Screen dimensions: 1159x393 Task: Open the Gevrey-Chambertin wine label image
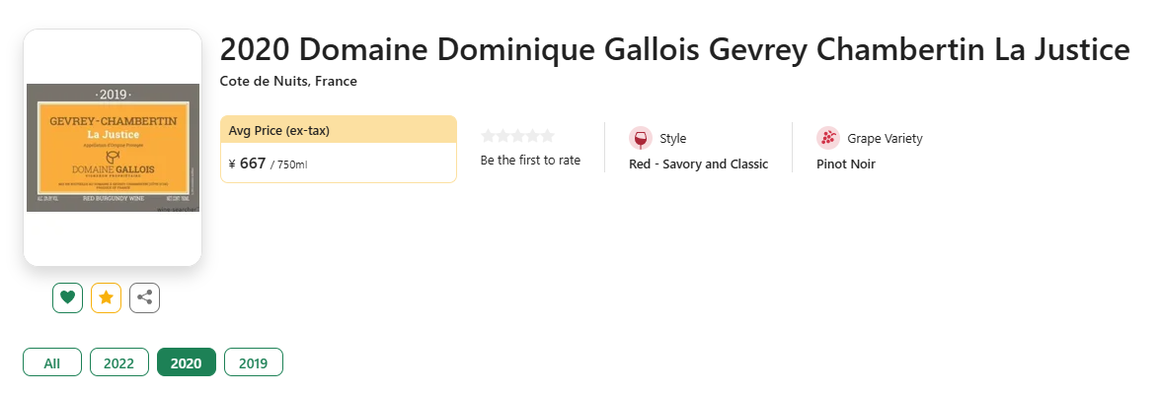114,148
